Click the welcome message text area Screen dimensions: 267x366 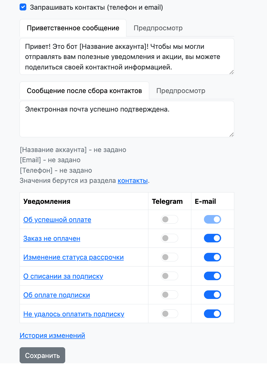[x=127, y=57]
